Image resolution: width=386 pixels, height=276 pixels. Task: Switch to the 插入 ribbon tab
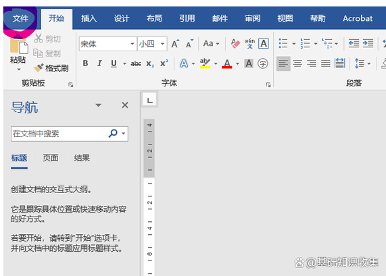[x=89, y=18]
